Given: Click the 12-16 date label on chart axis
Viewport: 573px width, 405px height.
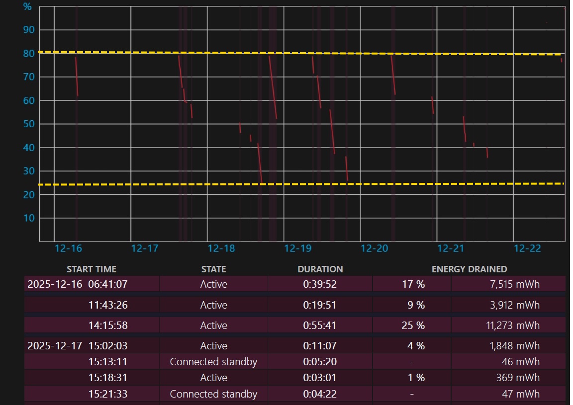Looking at the screenshot, I should click(x=69, y=248).
